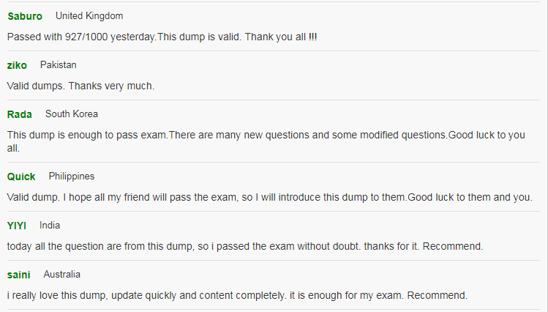Select the Philippines country label
The width and height of the screenshot is (548, 312).
coord(71,176)
